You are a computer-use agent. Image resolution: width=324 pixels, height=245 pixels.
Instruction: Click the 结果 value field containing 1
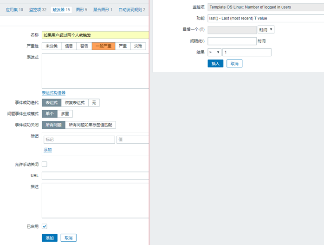tap(247, 52)
